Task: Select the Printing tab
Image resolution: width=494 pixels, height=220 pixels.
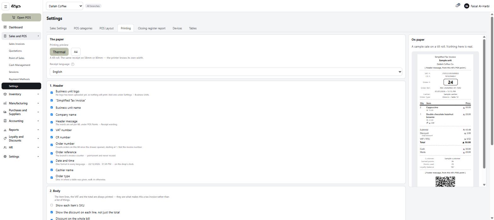Action: (x=126, y=28)
